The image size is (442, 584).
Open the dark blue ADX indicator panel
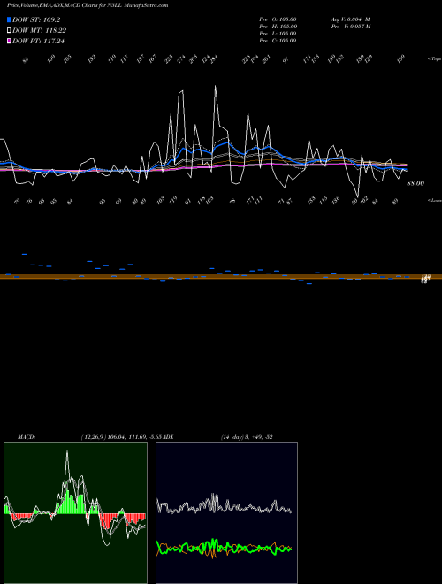point(226,513)
